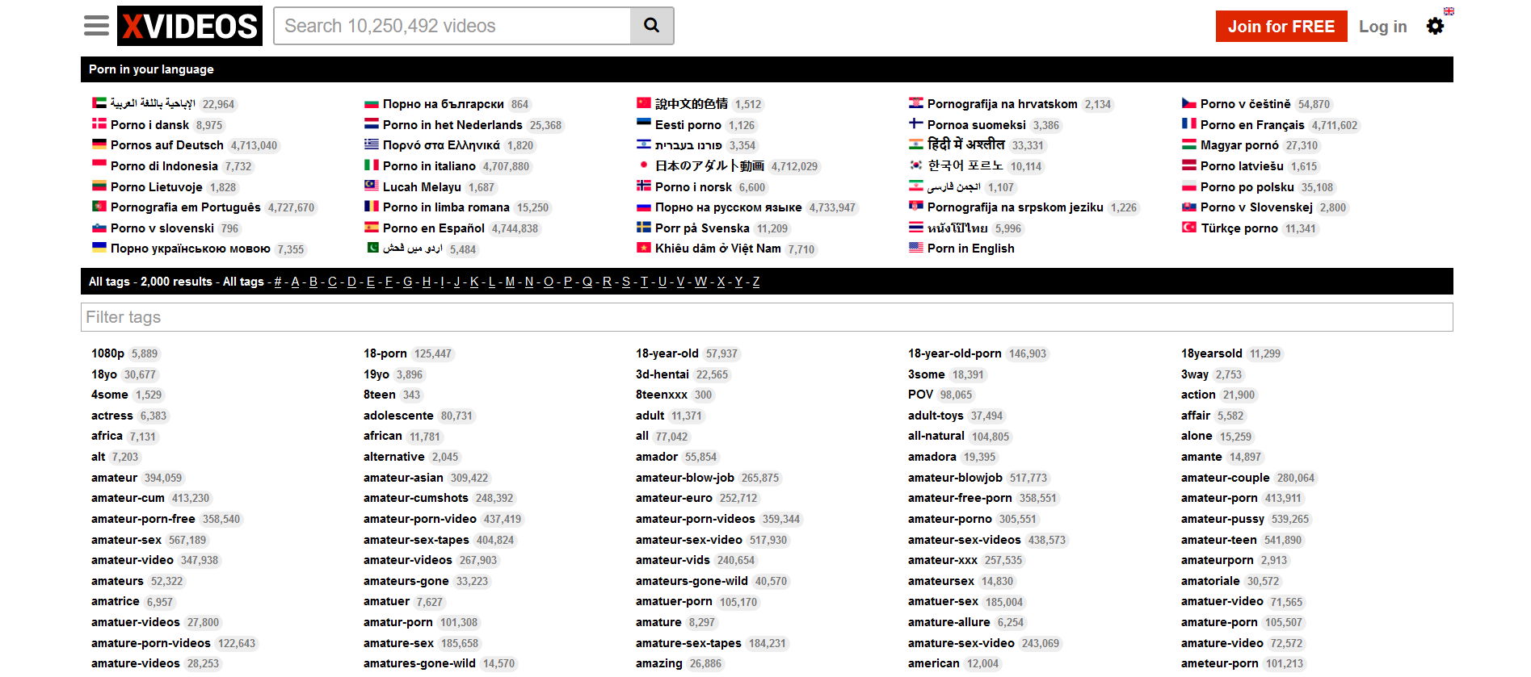Open the actress tag
The width and height of the screenshot is (1531, 677).
coord(112,416)
